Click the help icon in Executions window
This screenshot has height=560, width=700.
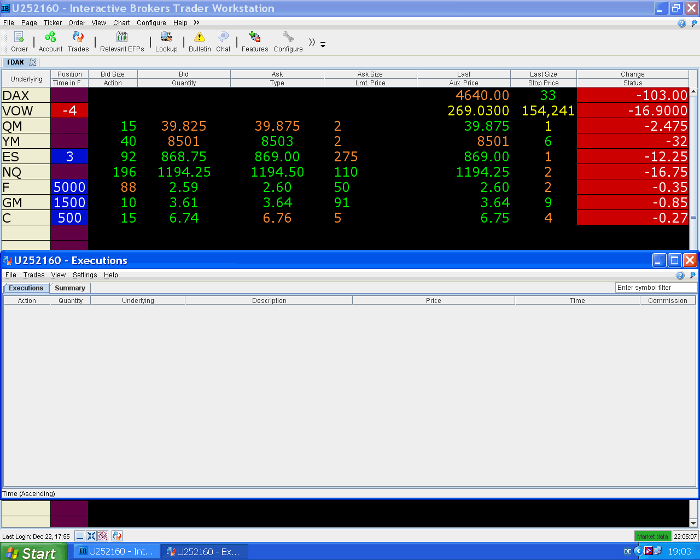pyautogui.click(x=680, y=275)
